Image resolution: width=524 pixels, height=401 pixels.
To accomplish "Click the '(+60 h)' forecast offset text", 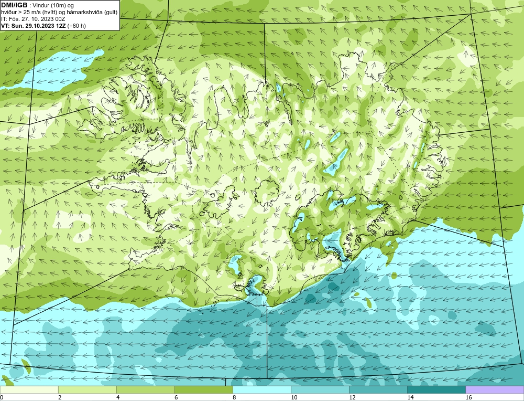I will click(x=77, y=26).
